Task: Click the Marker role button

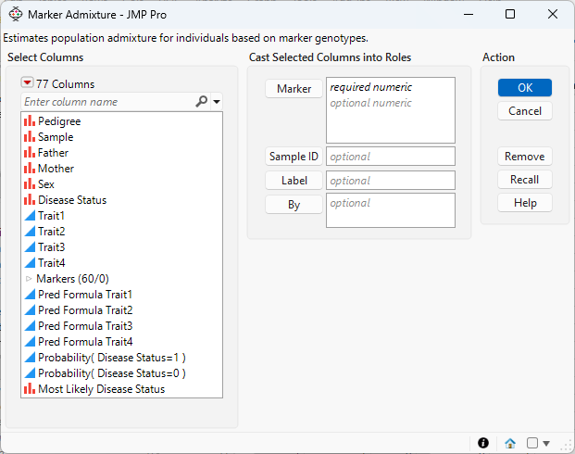Action: (x=294, y=89)
